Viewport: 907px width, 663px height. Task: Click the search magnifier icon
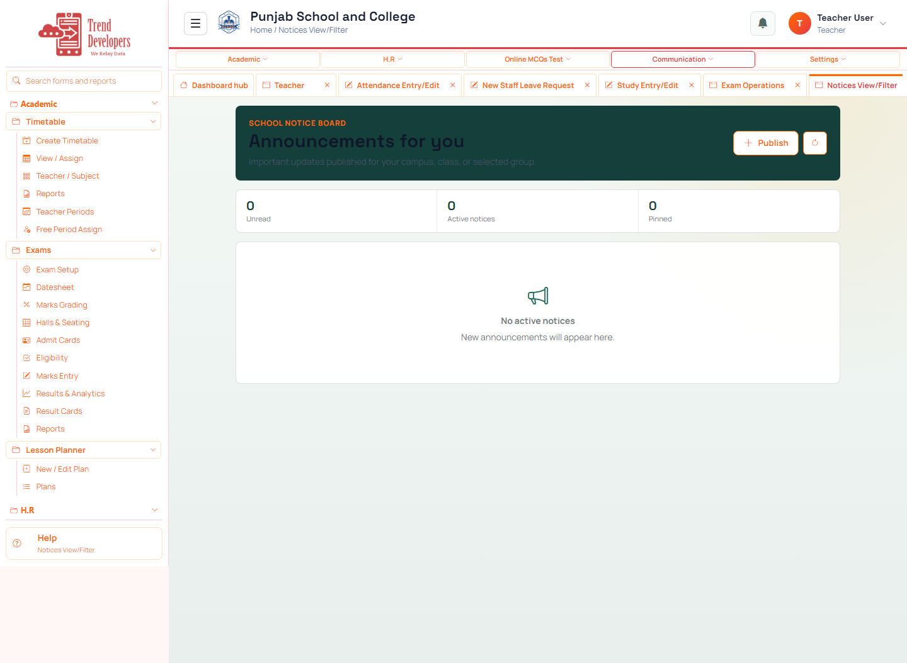pos(16,81)
